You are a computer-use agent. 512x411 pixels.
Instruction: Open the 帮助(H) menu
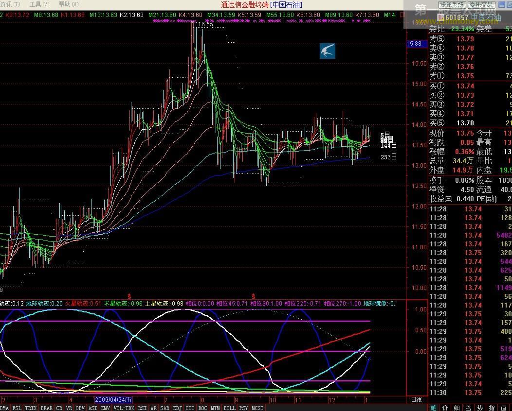click(x=69, y=4)
